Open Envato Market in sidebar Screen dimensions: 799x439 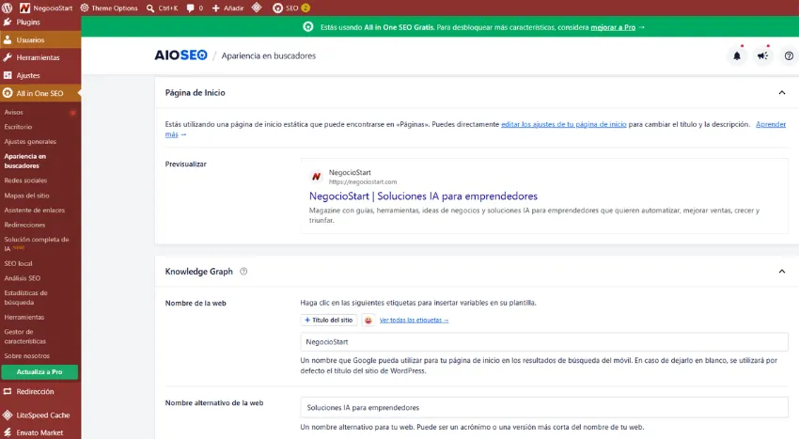click(40, 432)
